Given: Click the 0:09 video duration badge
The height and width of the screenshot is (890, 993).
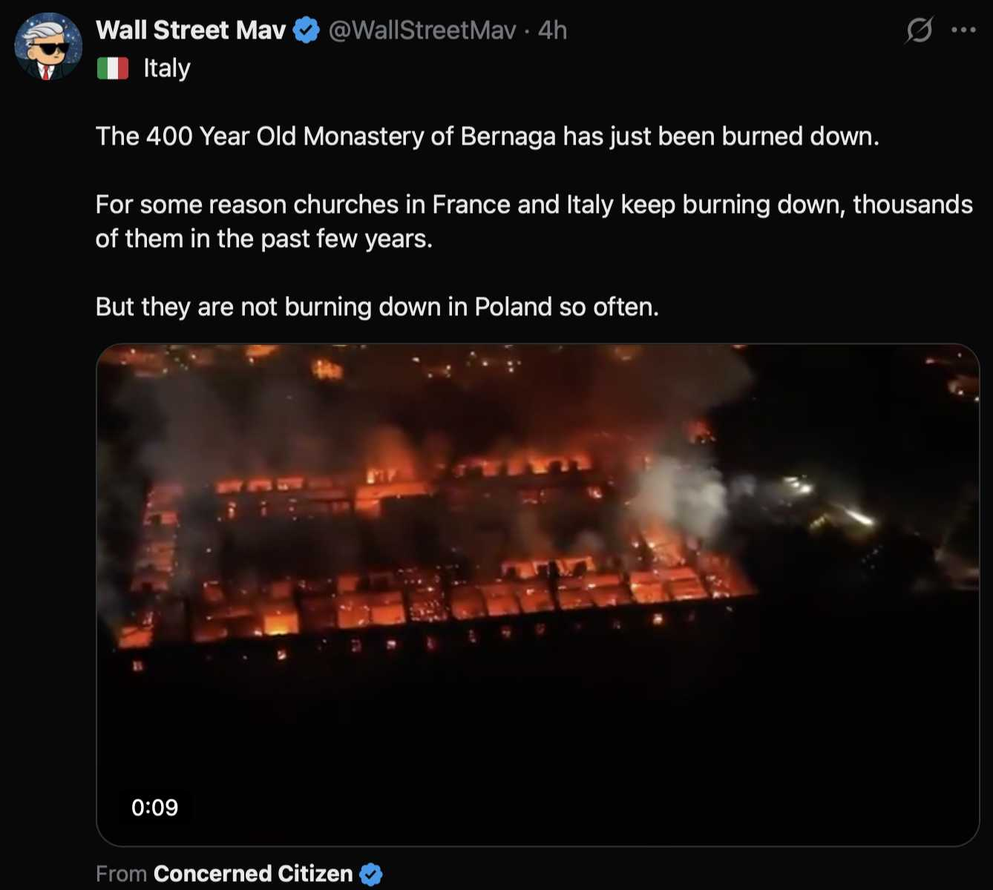Looking at the screenshot, I should (154, 807).
